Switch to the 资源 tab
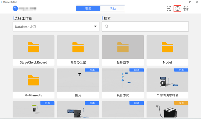The width and height of the screenshot is (201, 119). coord(88,9)
